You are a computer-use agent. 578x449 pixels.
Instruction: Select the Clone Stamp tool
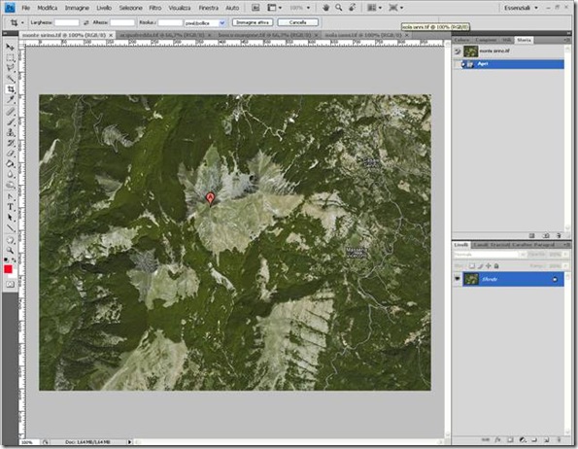11,132
